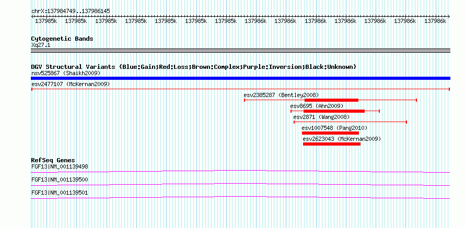The width and height of the screenshot is (465, 228).
Task: Click the left arrowhead of the ruler
Action: tap(32, 16)
